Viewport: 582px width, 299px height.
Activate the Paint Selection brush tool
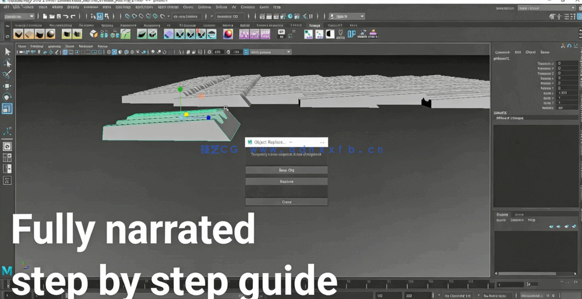point(7,75)
